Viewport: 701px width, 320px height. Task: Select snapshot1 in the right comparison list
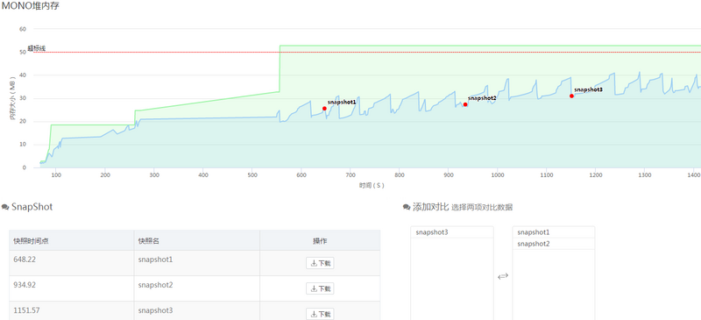coord(554,232)
